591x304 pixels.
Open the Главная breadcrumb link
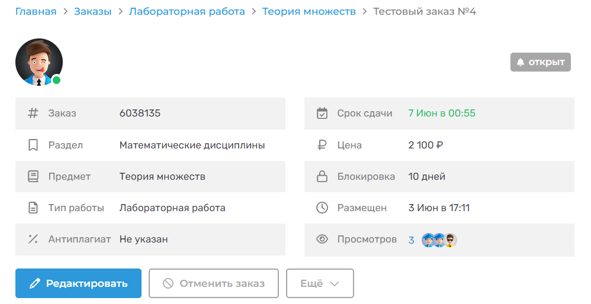coord(36,11)
